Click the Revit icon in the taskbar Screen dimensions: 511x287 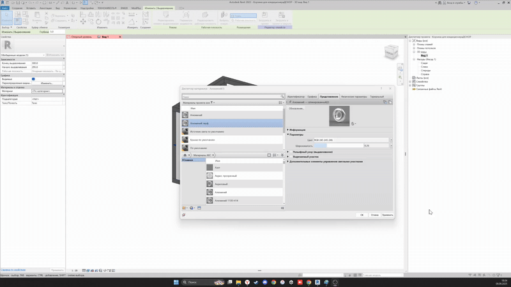317,282
